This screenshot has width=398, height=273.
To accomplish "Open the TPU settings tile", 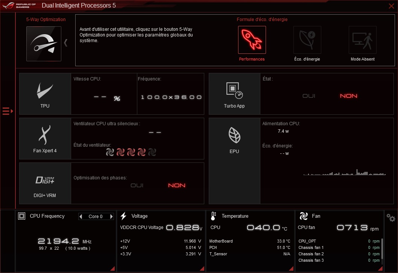I will click(45, 94).
